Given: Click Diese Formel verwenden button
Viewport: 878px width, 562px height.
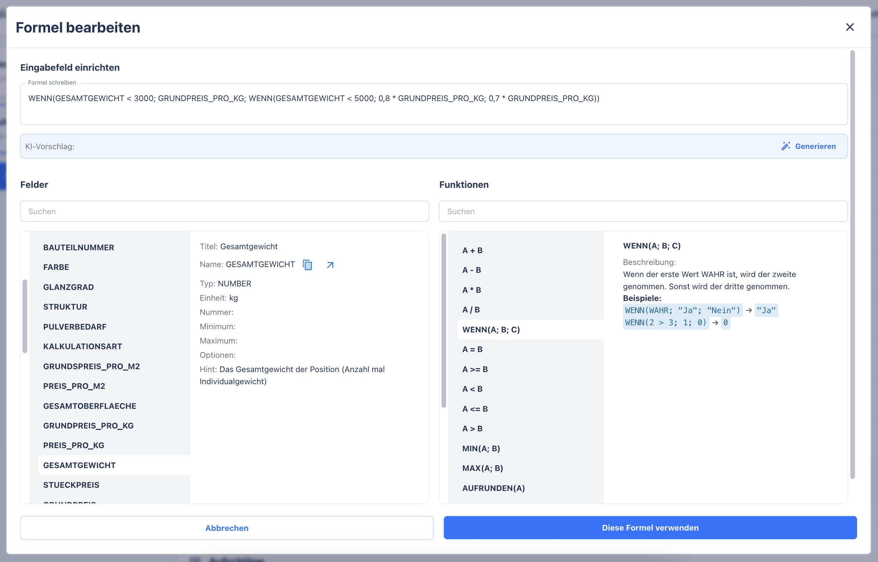Looking at the screenshot, I should coord(650,528).
